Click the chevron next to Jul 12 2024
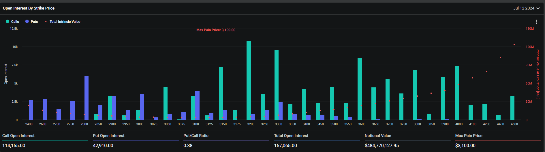The width and height of the screenshot is (545, 152). [538, 8]
